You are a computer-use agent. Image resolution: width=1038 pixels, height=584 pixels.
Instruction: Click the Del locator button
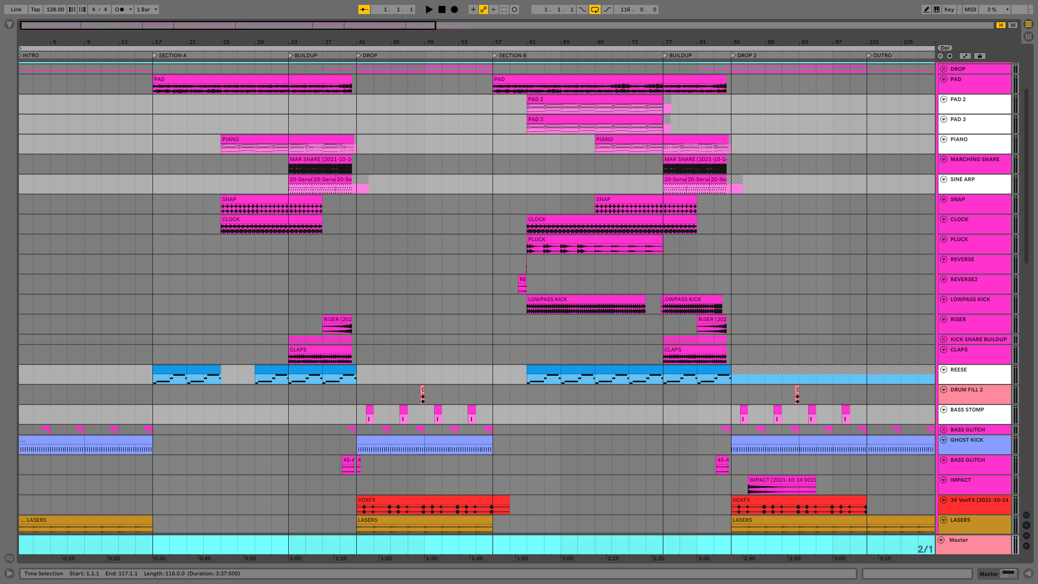(x=944, y=48)
